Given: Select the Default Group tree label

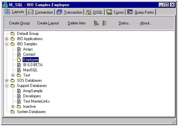Looking at the screenshot, I should pos(28,34).
